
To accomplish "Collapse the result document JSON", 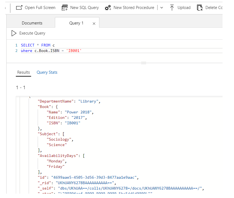I will [x=24, y=97].
